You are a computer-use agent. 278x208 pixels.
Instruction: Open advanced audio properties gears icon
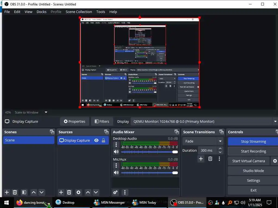[115, 192]
